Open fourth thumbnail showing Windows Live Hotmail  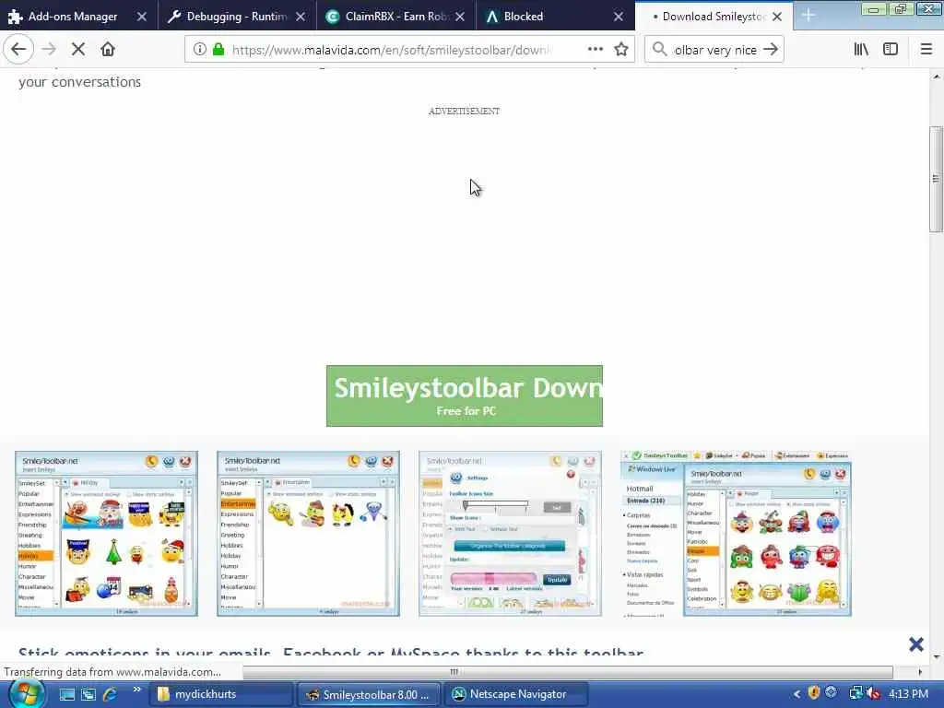[x=736, y=534]
